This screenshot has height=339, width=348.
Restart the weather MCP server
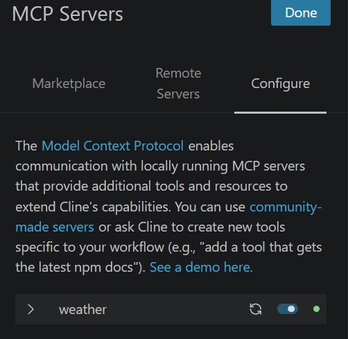click(x=256, y=309)
